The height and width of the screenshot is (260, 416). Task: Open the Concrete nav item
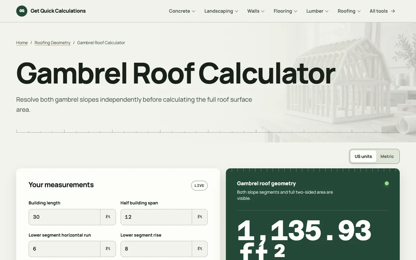(182, 11)
